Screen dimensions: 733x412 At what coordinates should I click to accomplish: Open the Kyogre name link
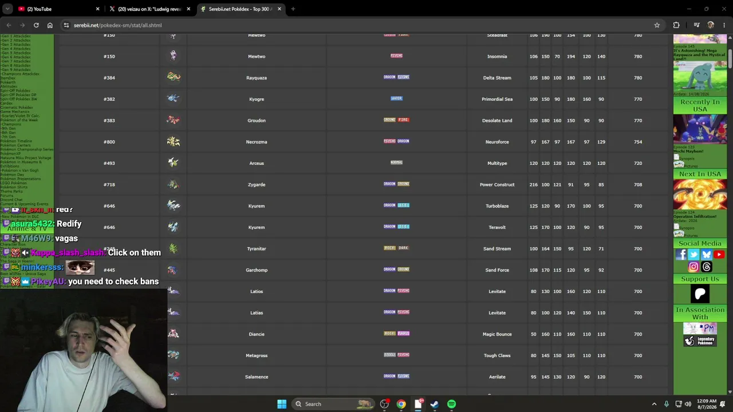click(257, 99)
